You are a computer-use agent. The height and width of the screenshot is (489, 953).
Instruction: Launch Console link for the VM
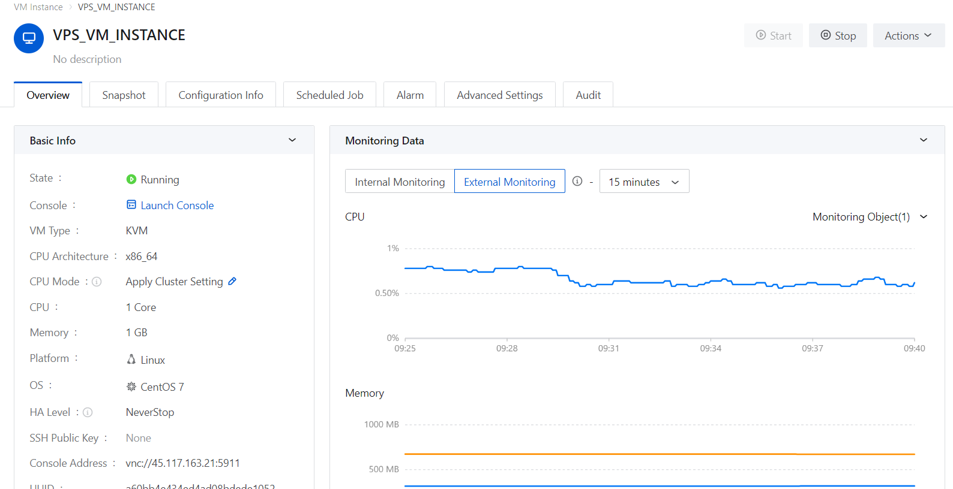pyautogui.click(x=176, y=206)
